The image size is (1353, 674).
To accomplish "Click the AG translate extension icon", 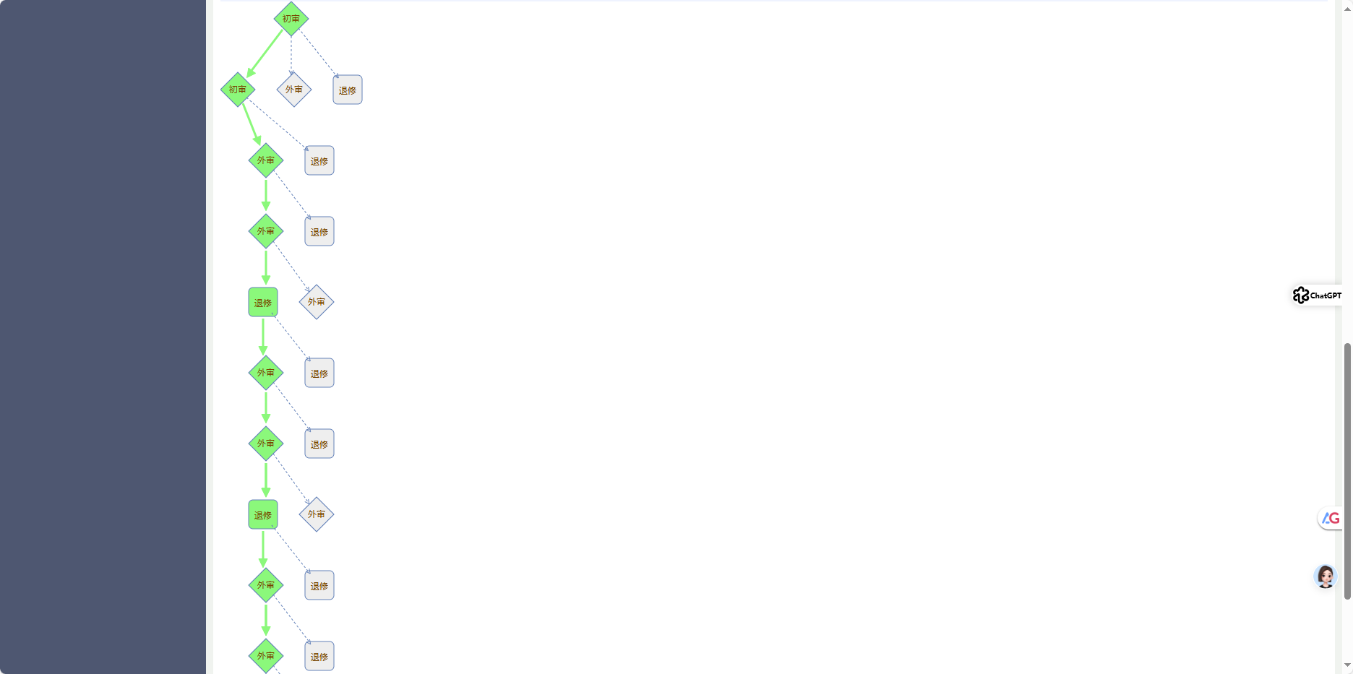I will pyautogui.click(x=1330, y=518).
